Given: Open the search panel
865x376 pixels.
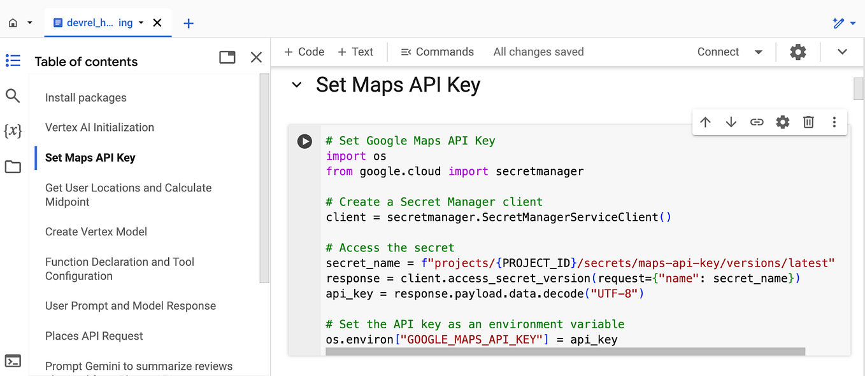Looking at the screenshot, I should (x=13, y=95).
